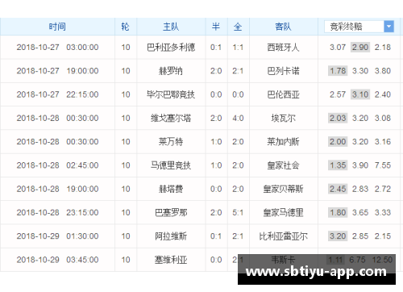Image resolution: width=403 pixels, height=292 pixels.
Task: Click odds value 3.80
Action: (x=383, y=71)
